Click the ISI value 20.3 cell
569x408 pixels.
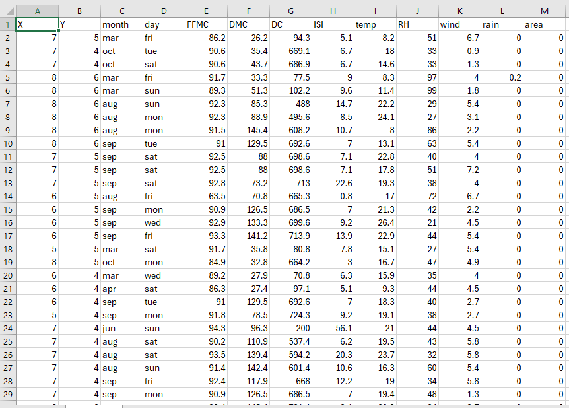[333, 355]
